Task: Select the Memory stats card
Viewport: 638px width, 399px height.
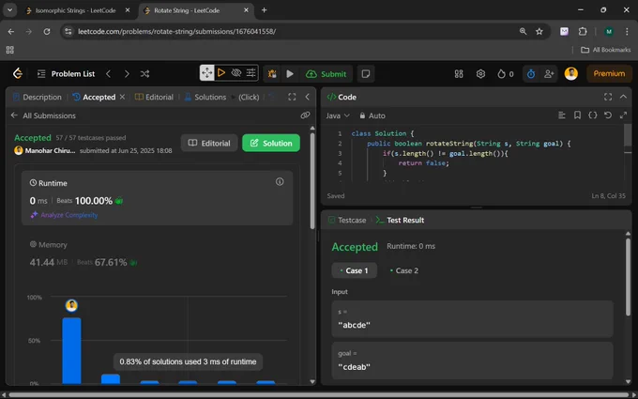Action: (x=157, y=254)
